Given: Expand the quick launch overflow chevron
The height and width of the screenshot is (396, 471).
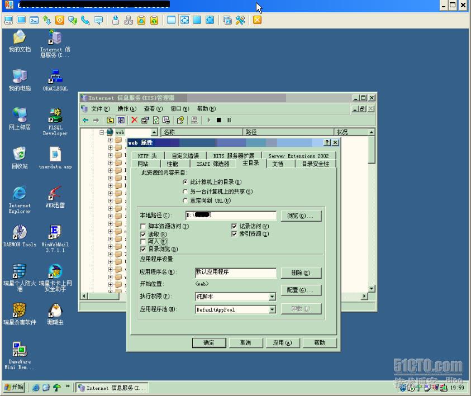Looking at the screenshot, I should 68,387.
